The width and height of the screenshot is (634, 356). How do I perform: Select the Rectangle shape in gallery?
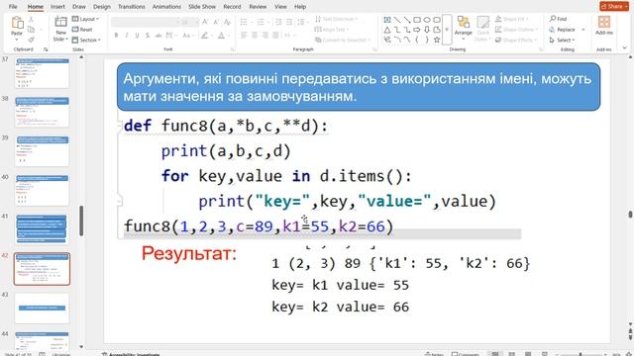417,20
